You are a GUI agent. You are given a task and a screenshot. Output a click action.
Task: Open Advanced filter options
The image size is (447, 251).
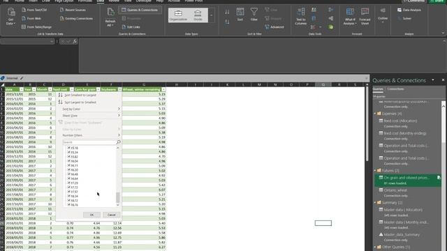click(x=274, y=27)
